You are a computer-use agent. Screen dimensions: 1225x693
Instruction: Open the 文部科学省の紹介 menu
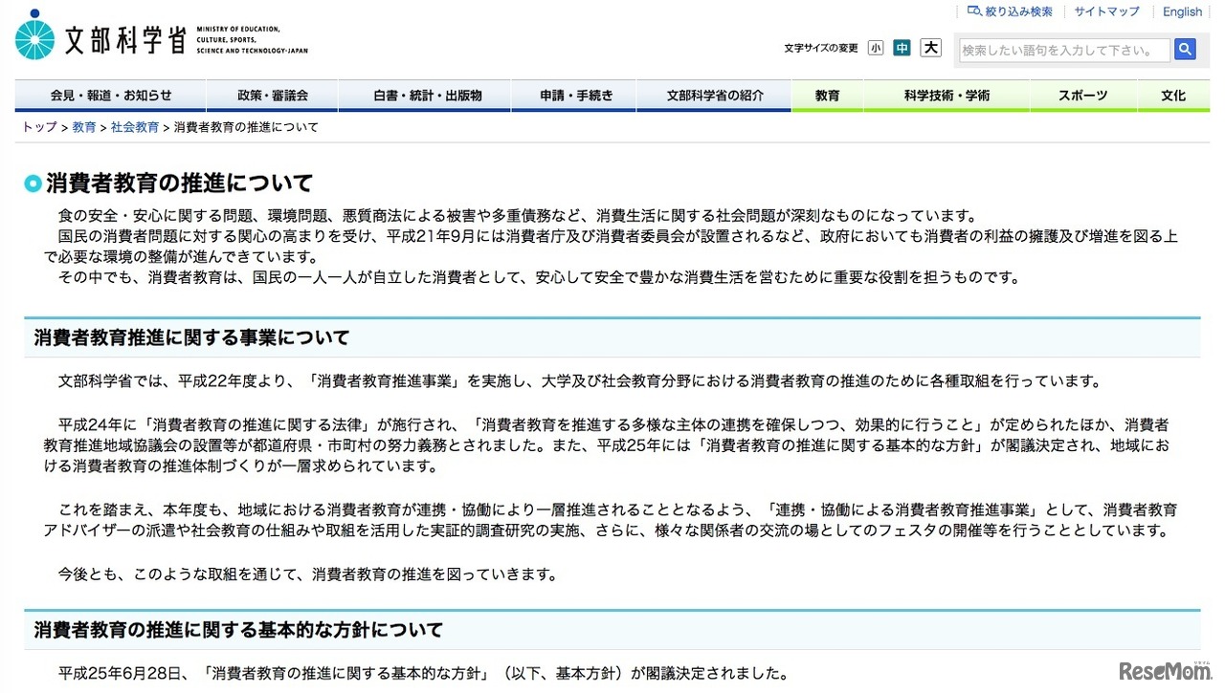[x=716, y=96]
